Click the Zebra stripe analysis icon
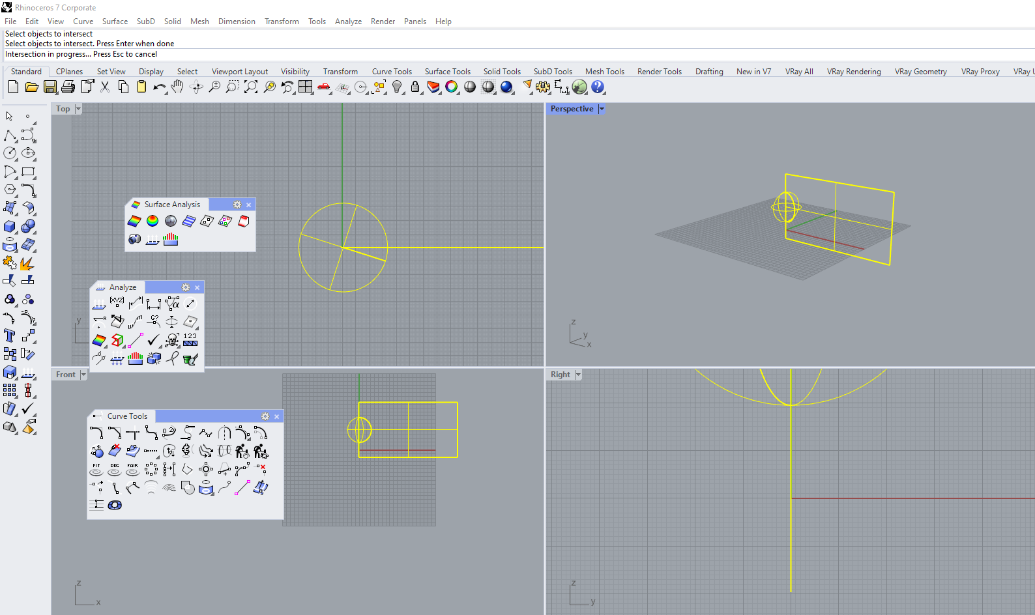The height and width of the screenshot is (615, 1035). [x=189, y=222]
